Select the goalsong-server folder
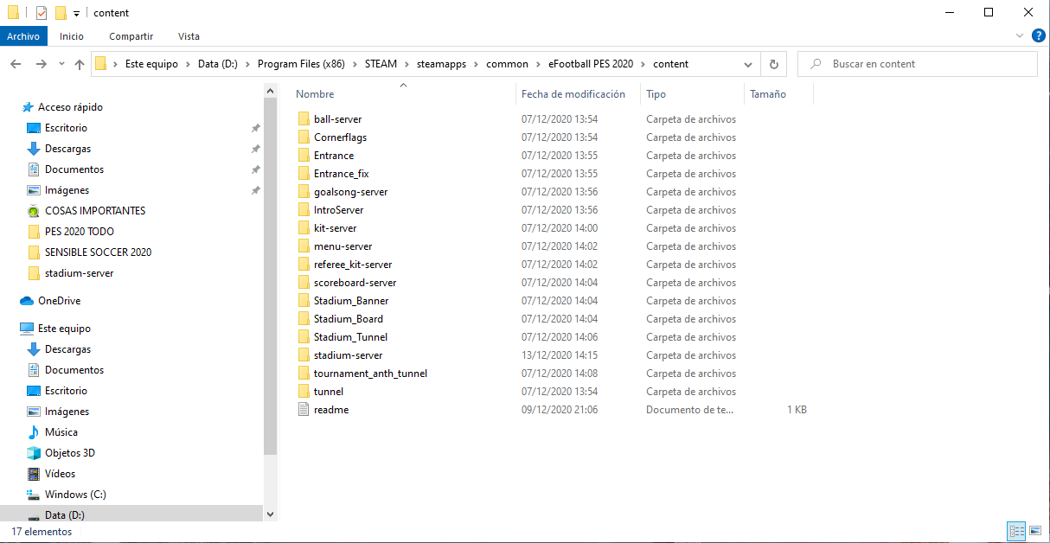 click(x=350, y=192)
